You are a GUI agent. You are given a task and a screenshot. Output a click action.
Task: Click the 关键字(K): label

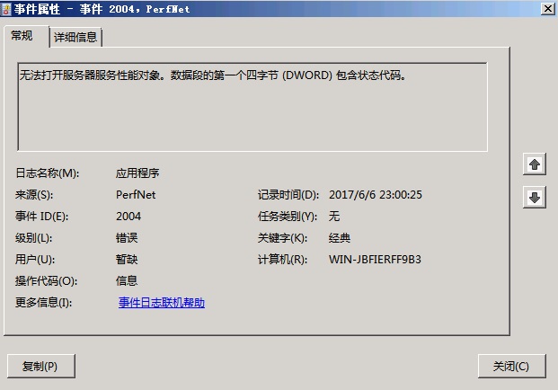(282, 238)
